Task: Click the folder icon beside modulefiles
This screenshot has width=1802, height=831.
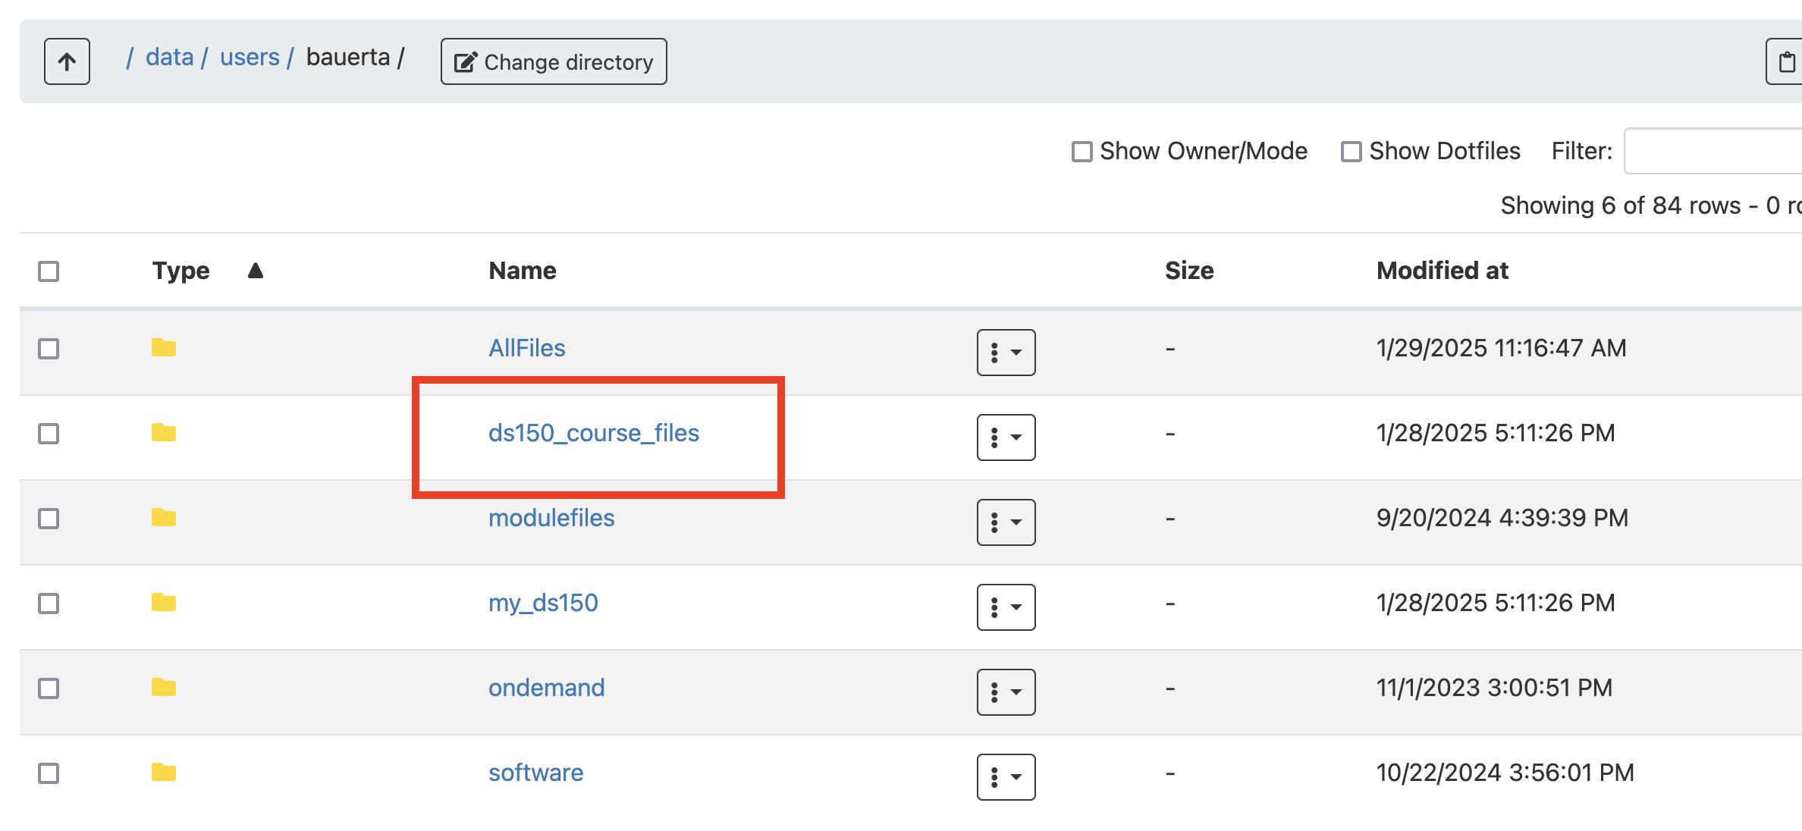Action: [x=164, y=518]
